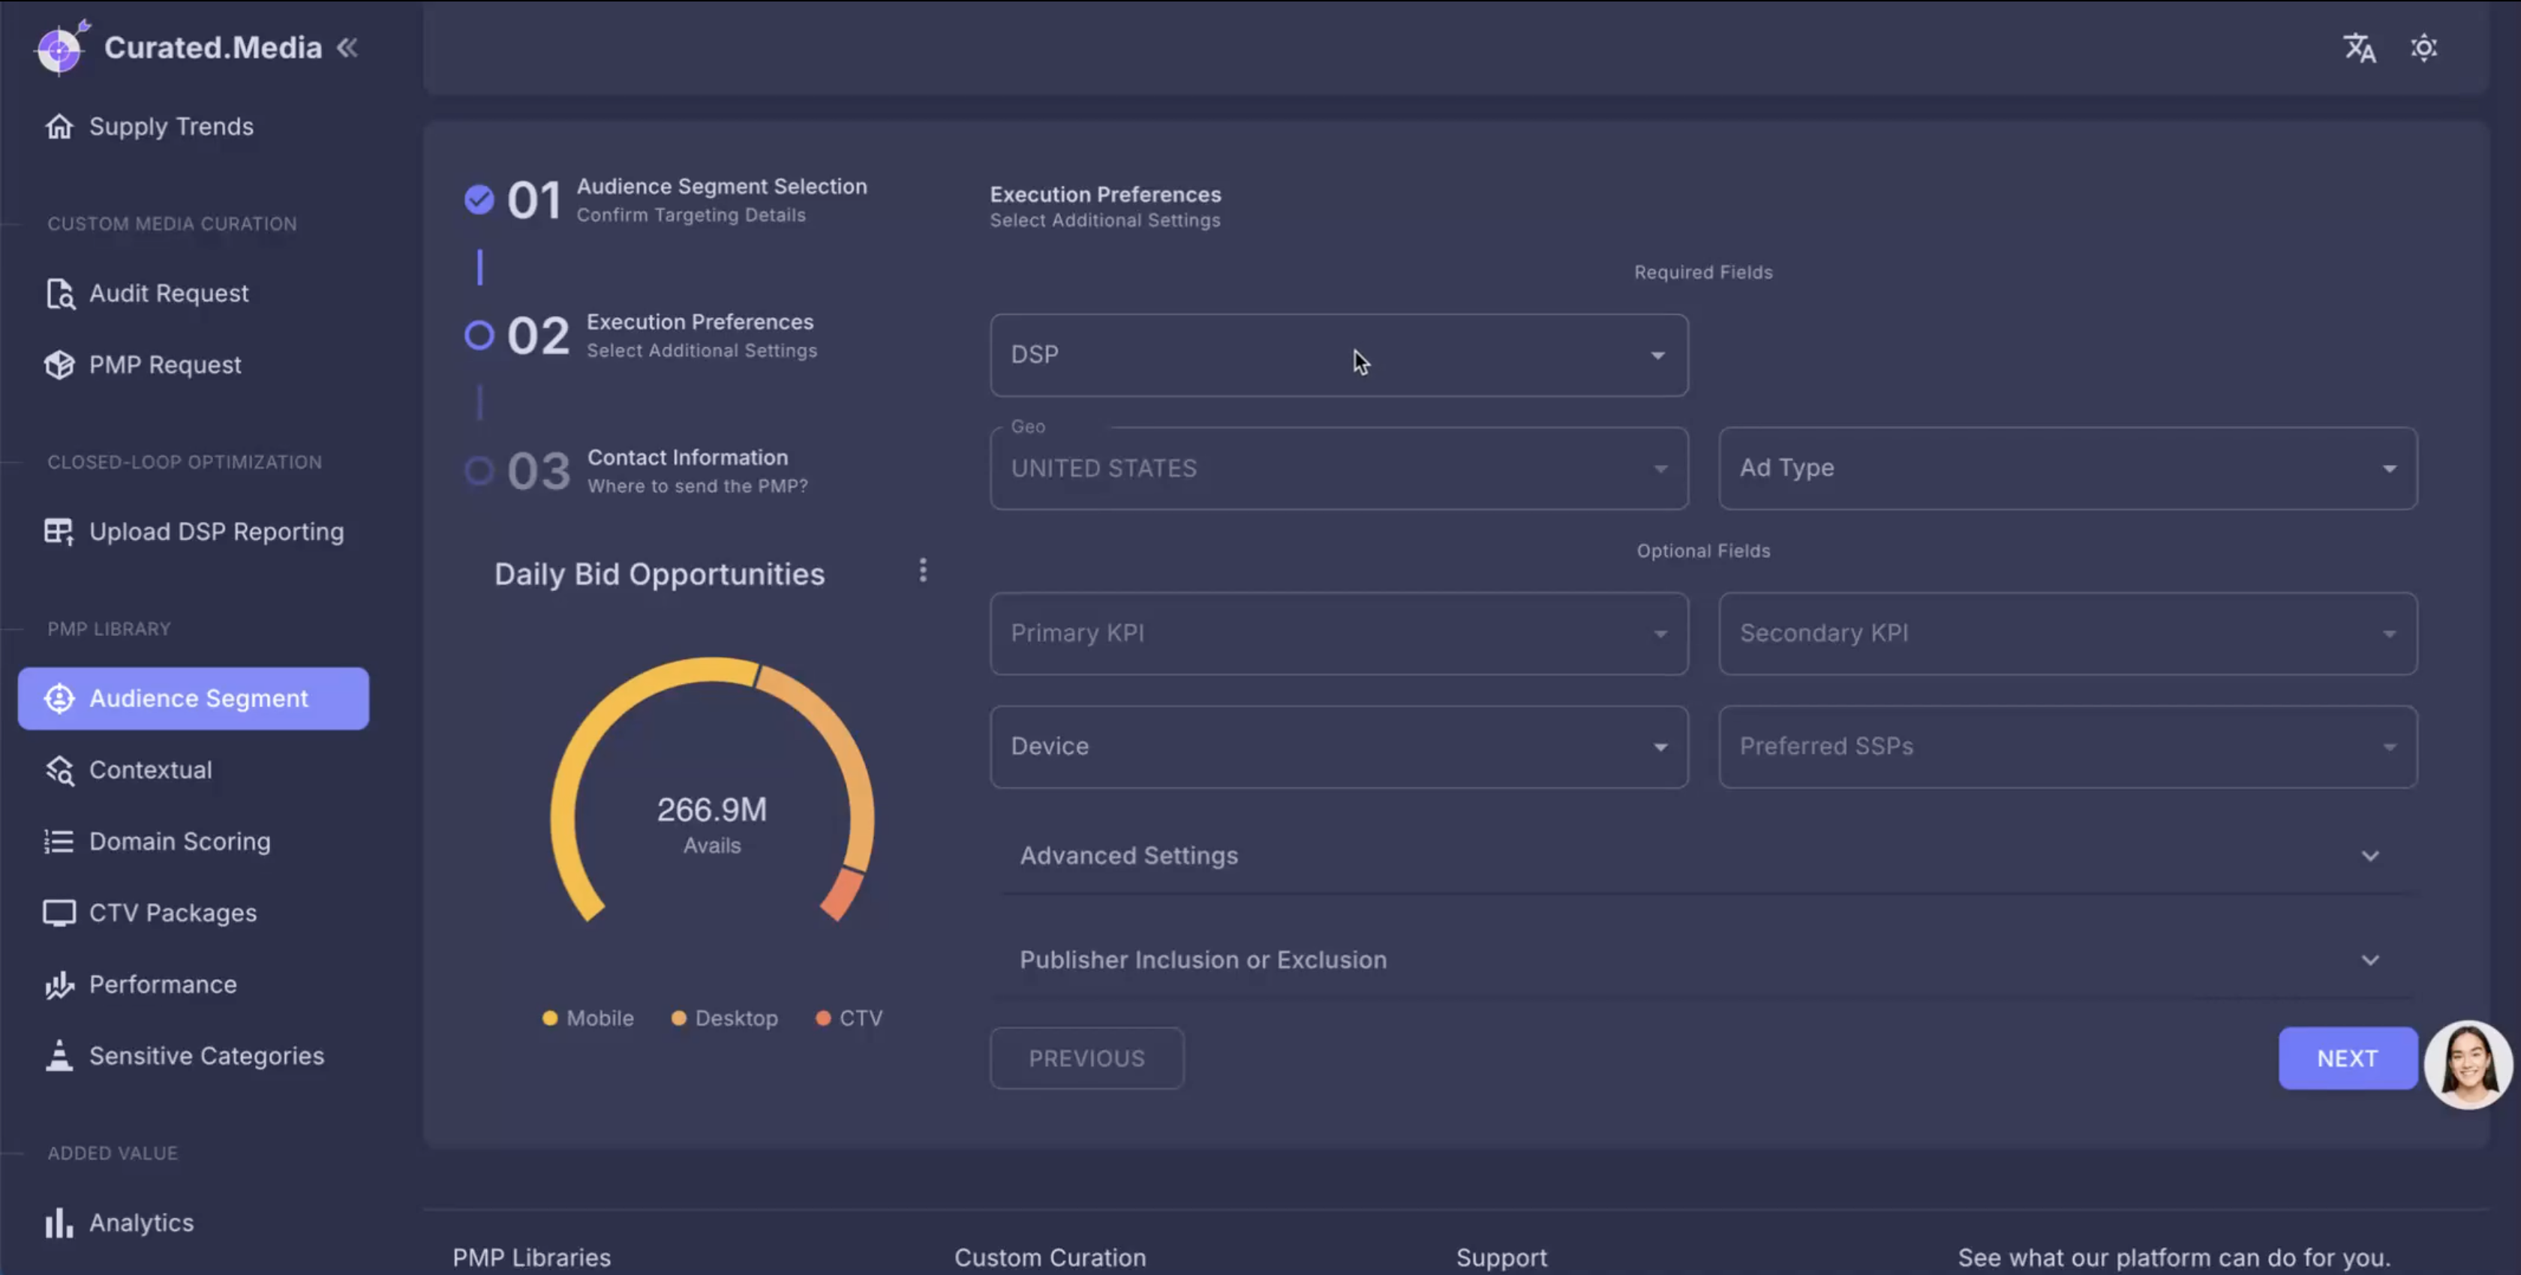Image resolution: width=2521 pixels, height=1275 pixels.
Task: Open the DSP dropdown
Action: 1338,355
